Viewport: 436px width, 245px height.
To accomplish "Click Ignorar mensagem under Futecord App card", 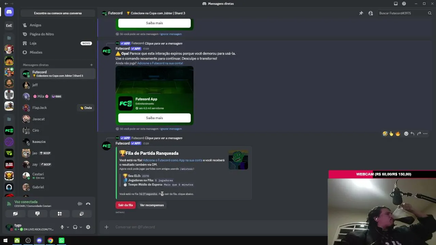I will click(171, 129).
